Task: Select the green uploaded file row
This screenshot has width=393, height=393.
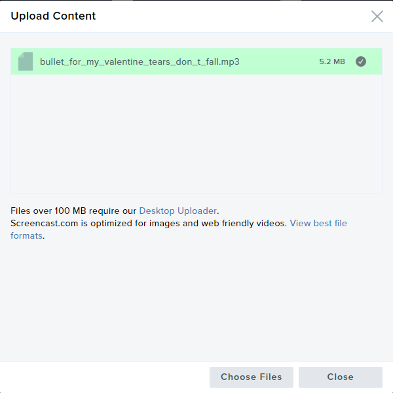Action: click(x=196, y=61)
